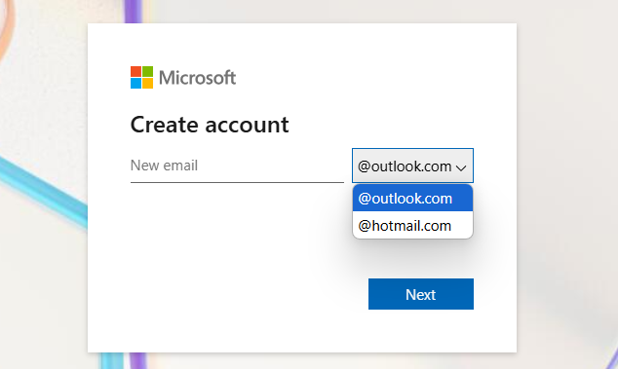This screenshot has width=618, height=369.
Task: Click the New email input field
Action: [237, 166]
